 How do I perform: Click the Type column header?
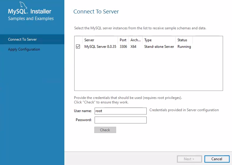[x=159, y=40]
